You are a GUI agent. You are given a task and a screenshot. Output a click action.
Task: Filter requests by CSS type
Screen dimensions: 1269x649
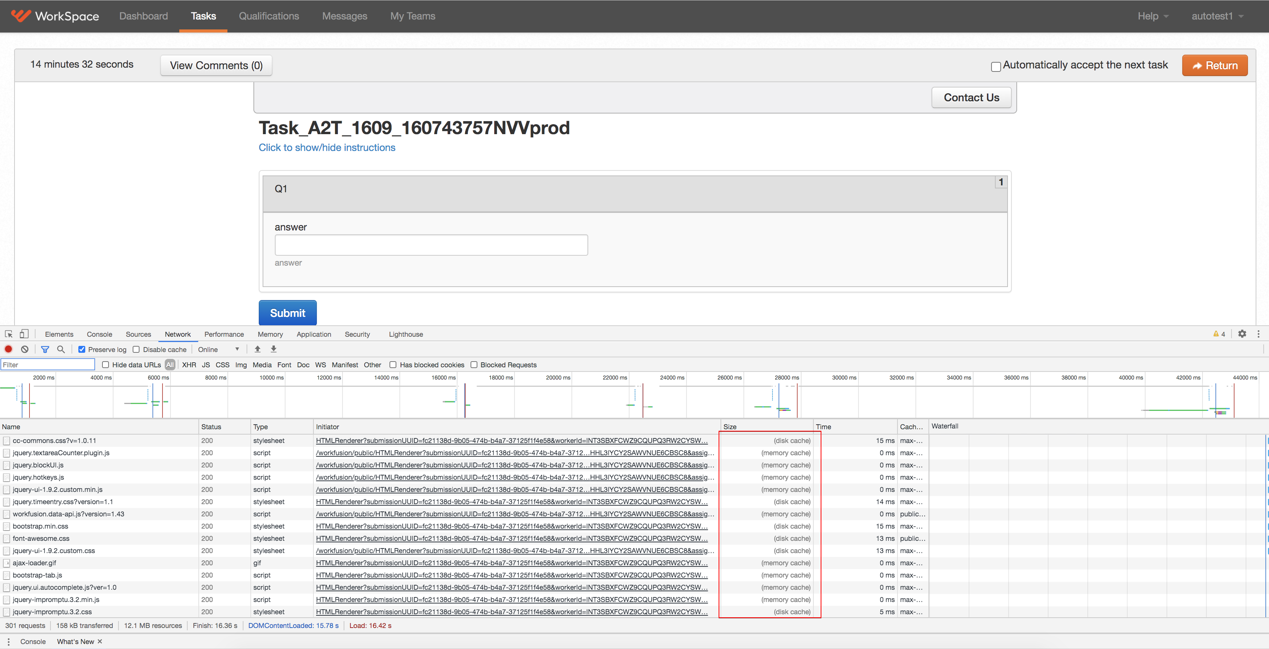(222, 365)
